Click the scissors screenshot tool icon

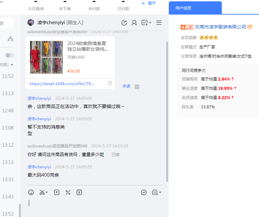(42, 192)
